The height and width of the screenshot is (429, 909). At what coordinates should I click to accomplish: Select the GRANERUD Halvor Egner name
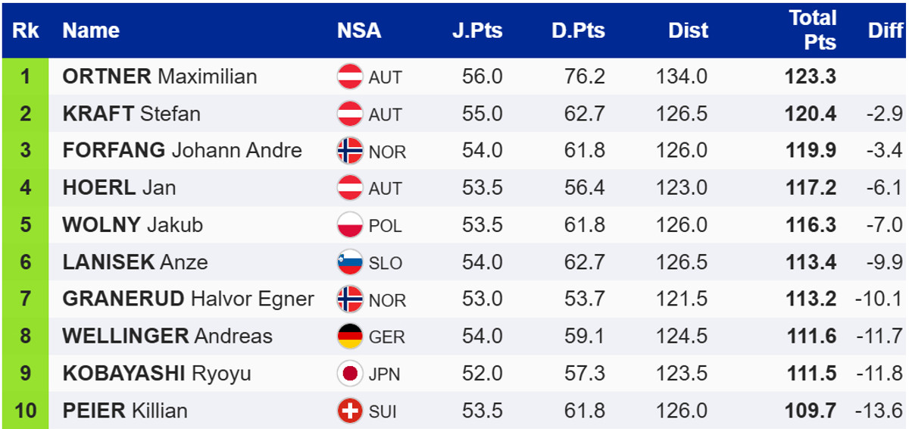[188, 299]
